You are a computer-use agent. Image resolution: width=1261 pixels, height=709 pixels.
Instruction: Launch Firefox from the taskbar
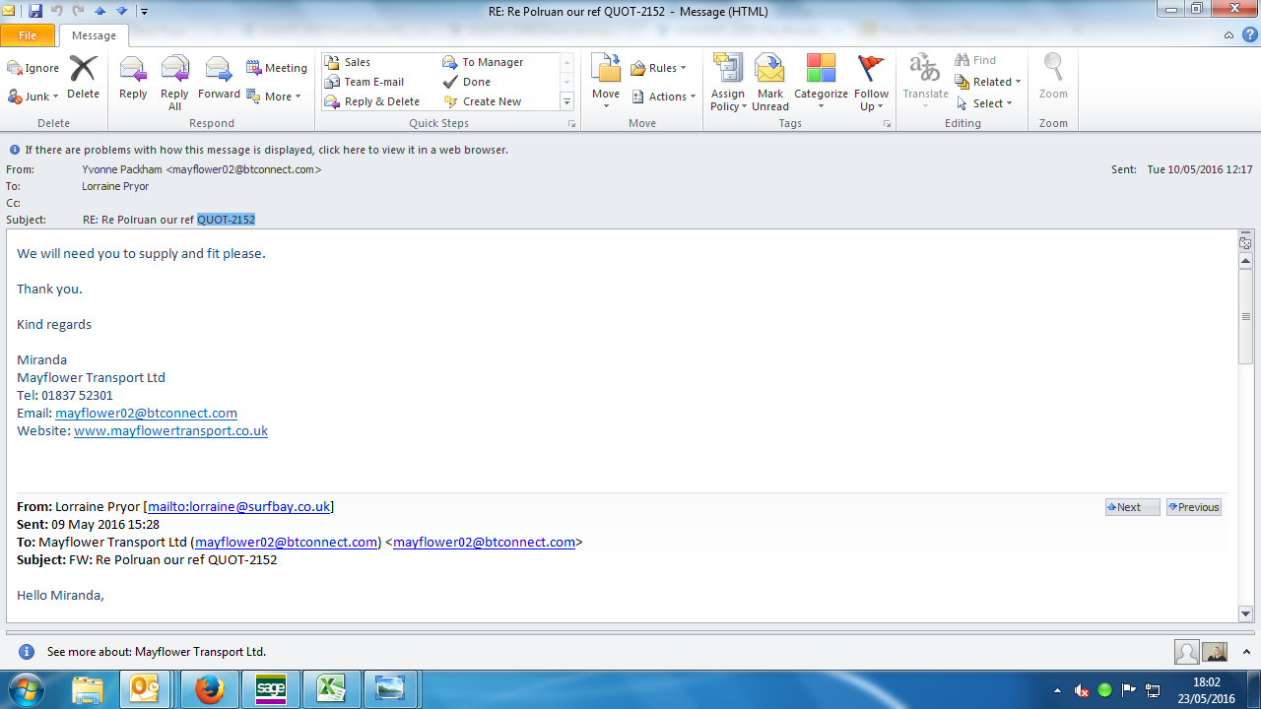[x=209, y=689]
